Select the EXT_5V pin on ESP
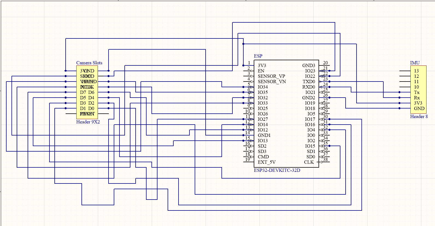This screenshot has height=226, width=435. 267,162
